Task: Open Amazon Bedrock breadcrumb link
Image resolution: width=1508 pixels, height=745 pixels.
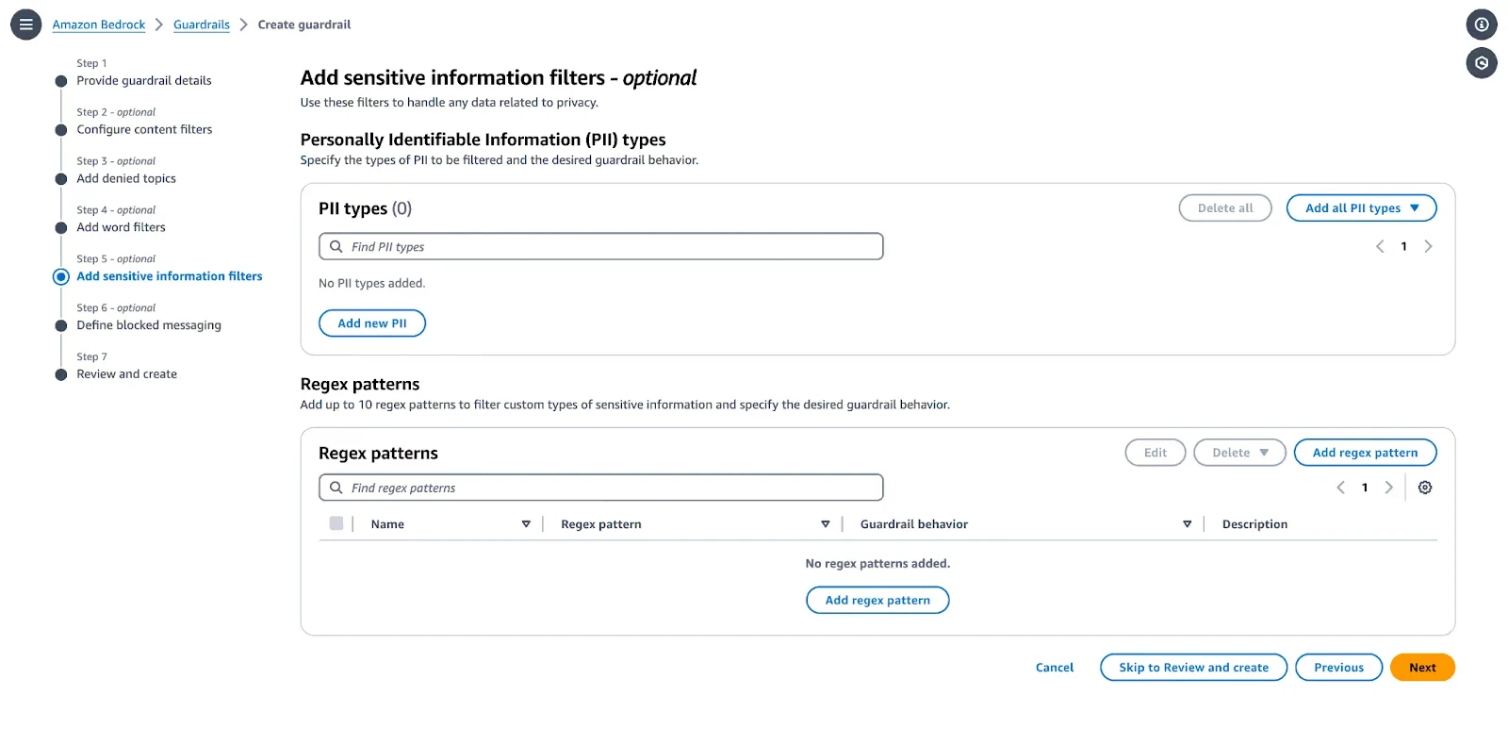Action: click(99, 25)
